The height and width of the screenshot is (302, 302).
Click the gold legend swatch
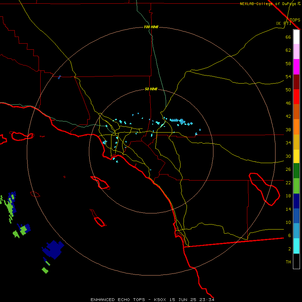pyautogui.click(x=296, y=142)
